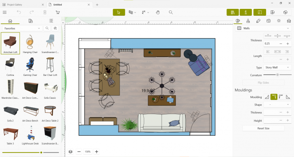Viewport: 294px width, 157px height.
Task: Close the Project Gallery tab
Action: click(42, 5)
